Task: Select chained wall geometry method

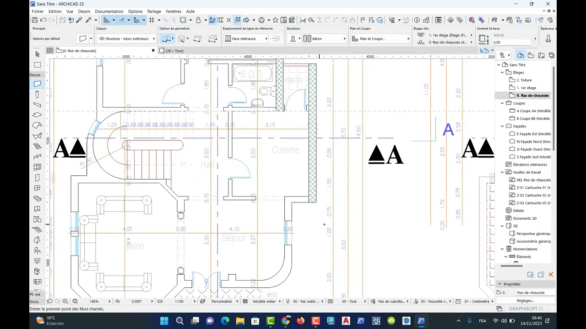Action: pos(167,39)
